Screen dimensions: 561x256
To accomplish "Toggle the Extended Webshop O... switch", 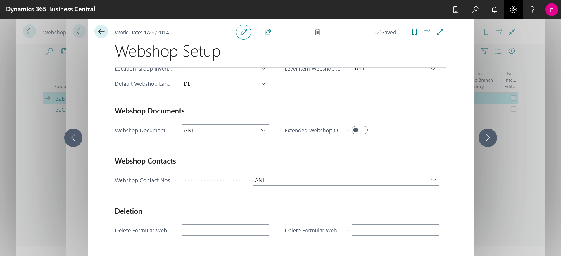I will 360,130.
